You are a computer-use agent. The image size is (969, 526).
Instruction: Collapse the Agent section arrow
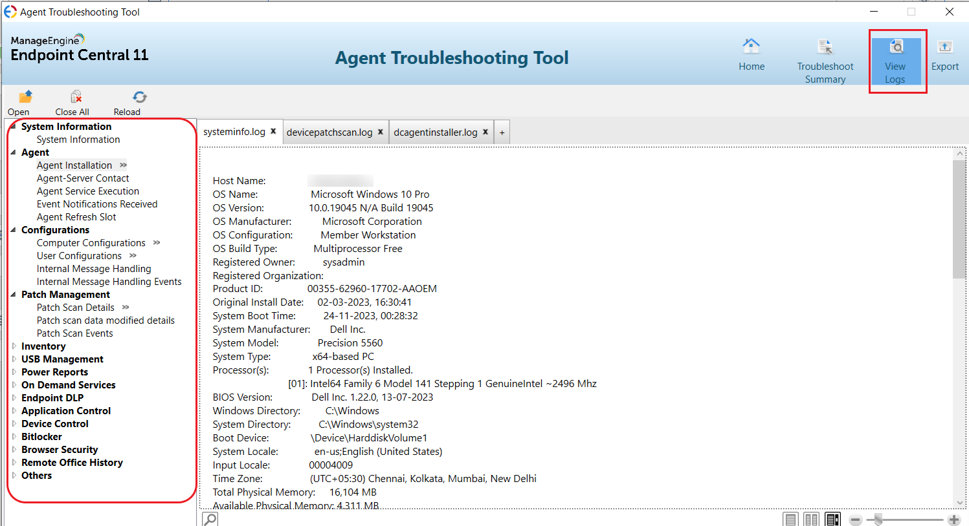tap(14, 153)
